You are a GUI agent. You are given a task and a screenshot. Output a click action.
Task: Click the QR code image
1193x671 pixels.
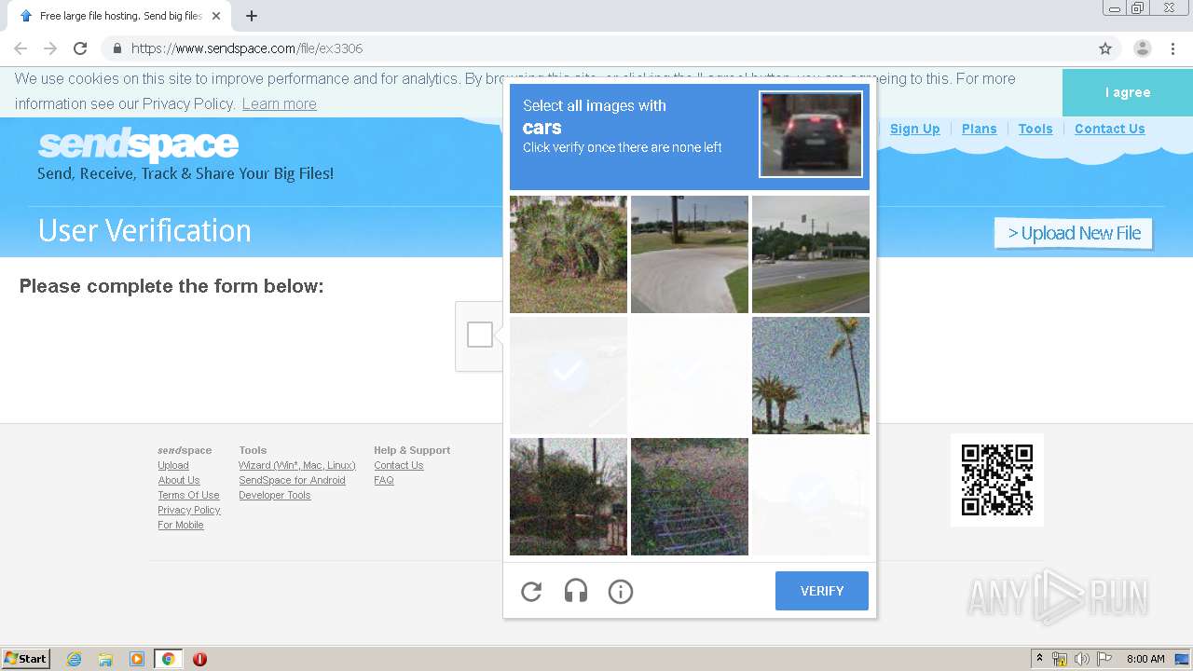(x=997, y=480)
